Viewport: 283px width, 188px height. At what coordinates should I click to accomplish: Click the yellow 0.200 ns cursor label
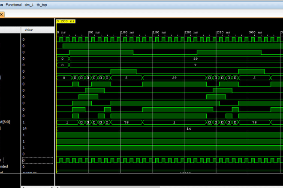point(66,21)
